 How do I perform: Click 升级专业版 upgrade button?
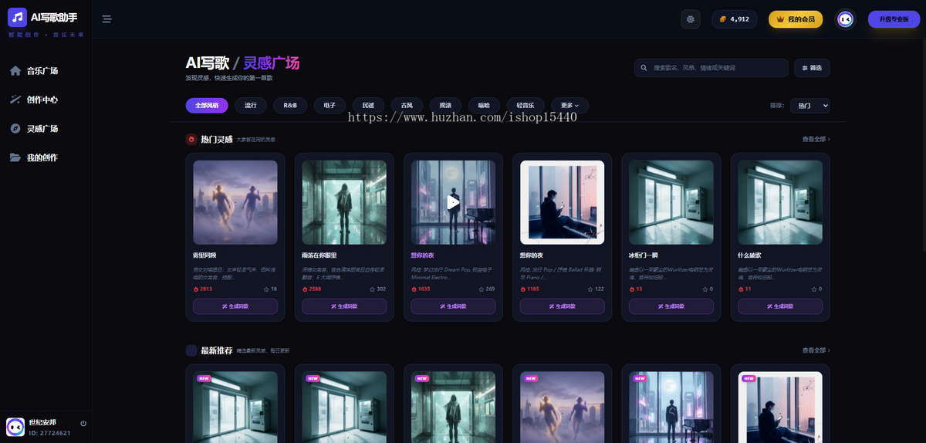[x=894, y=19]
